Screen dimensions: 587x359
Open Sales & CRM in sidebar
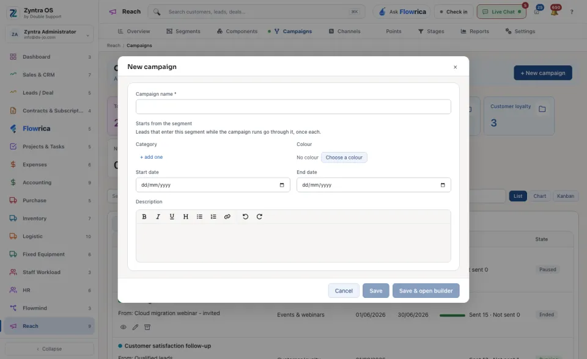tap(50, 74)
